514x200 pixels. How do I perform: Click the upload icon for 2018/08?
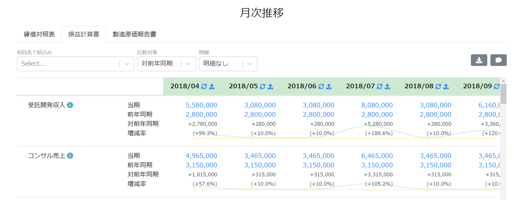point(446,87)
